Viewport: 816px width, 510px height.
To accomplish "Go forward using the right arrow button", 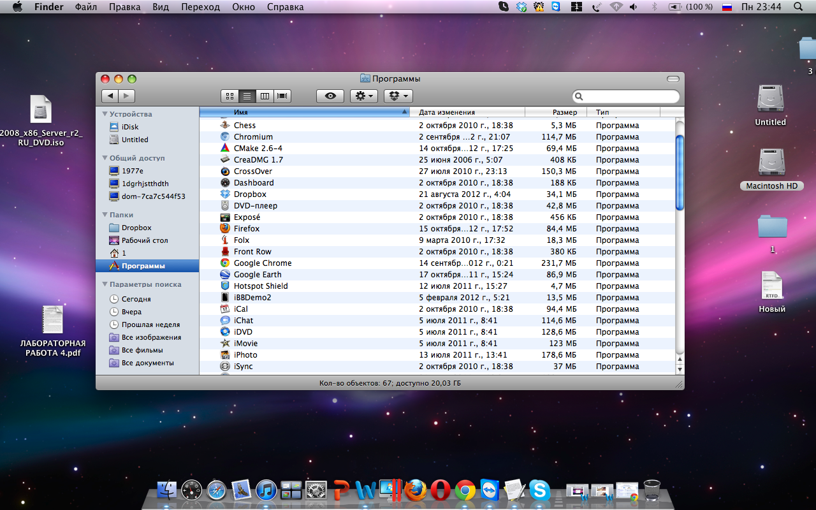I will pos(126,96).
